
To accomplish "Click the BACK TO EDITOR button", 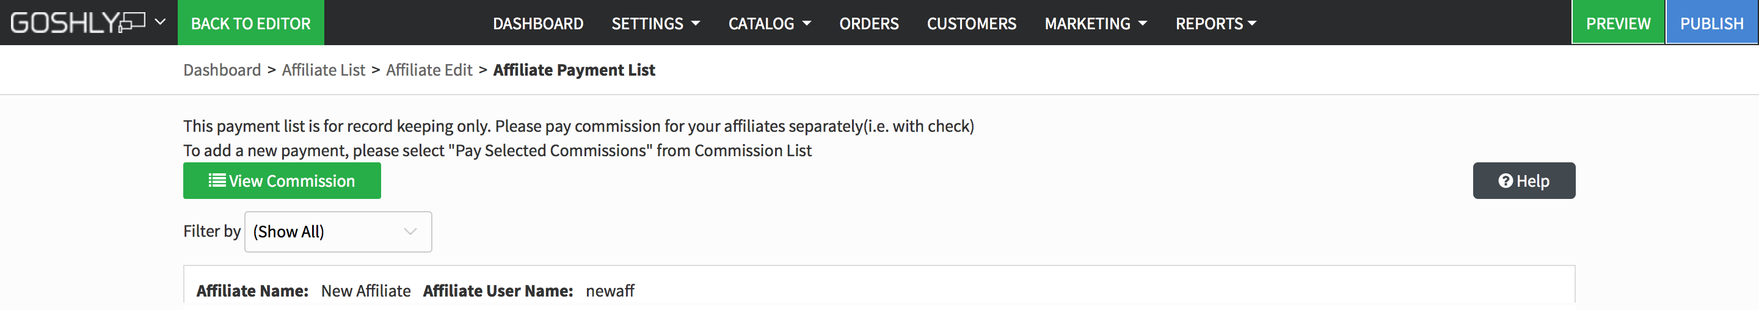I will point(250,23).
